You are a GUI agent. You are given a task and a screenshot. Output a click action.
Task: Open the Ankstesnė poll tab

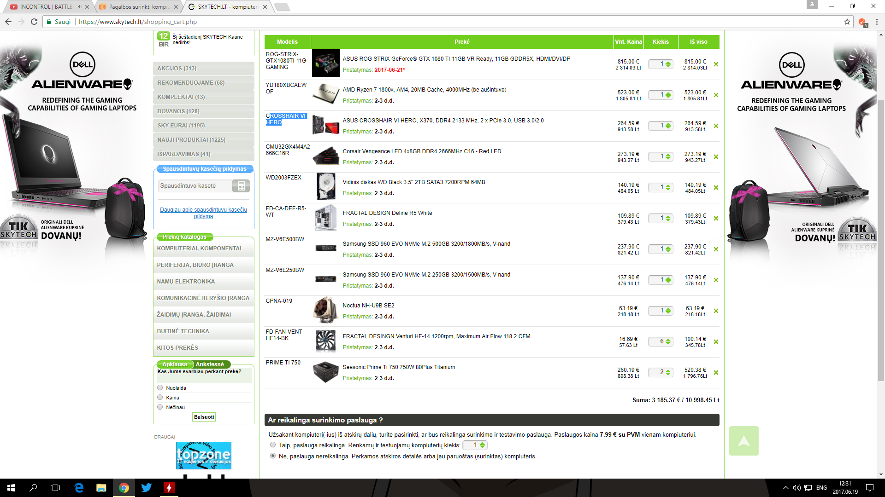pyautogui.click(x=210, y=364)
